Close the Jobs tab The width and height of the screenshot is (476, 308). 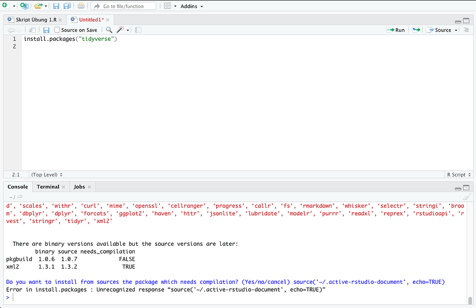coord(90,187)
